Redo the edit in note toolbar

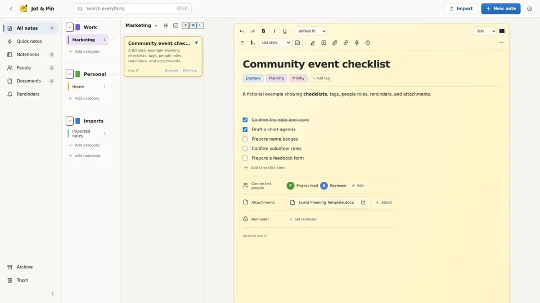pyautogui.click(x=253, y=31)
